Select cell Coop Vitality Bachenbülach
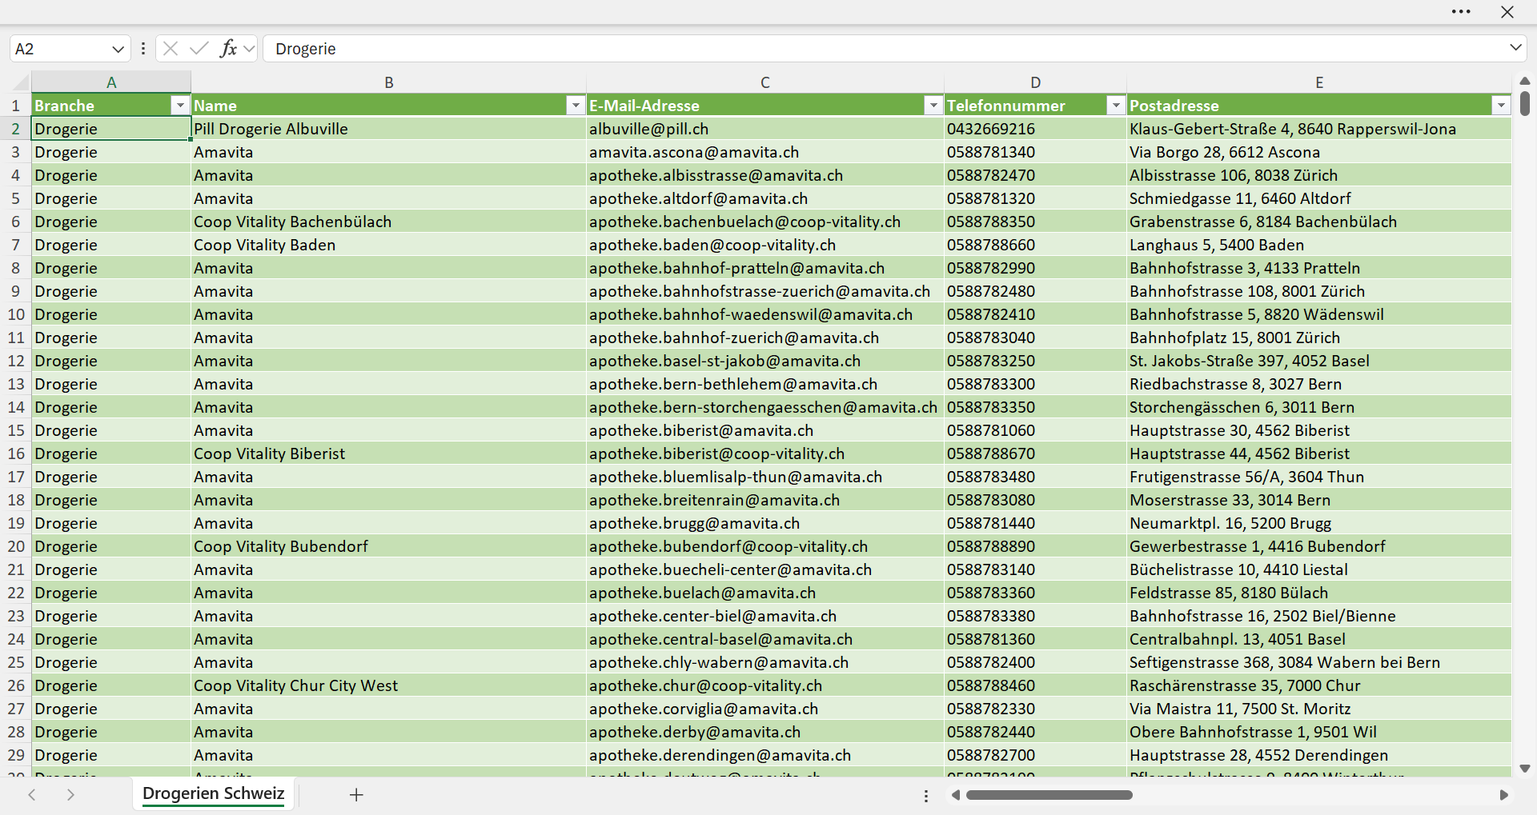 [x=389, y=222]
